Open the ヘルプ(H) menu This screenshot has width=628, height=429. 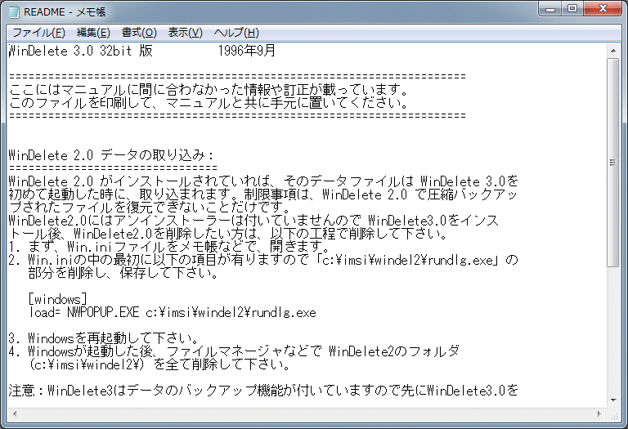pos(236,33)
